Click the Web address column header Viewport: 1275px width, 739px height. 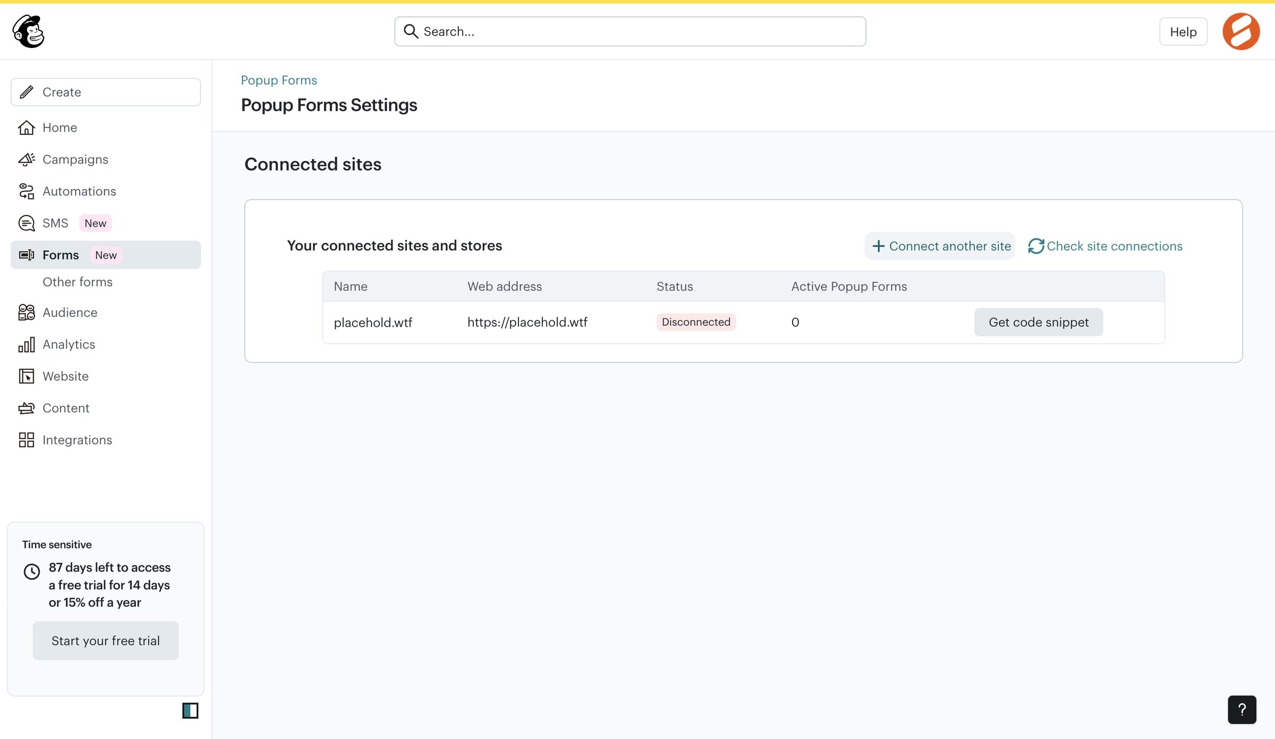point(505,286)
